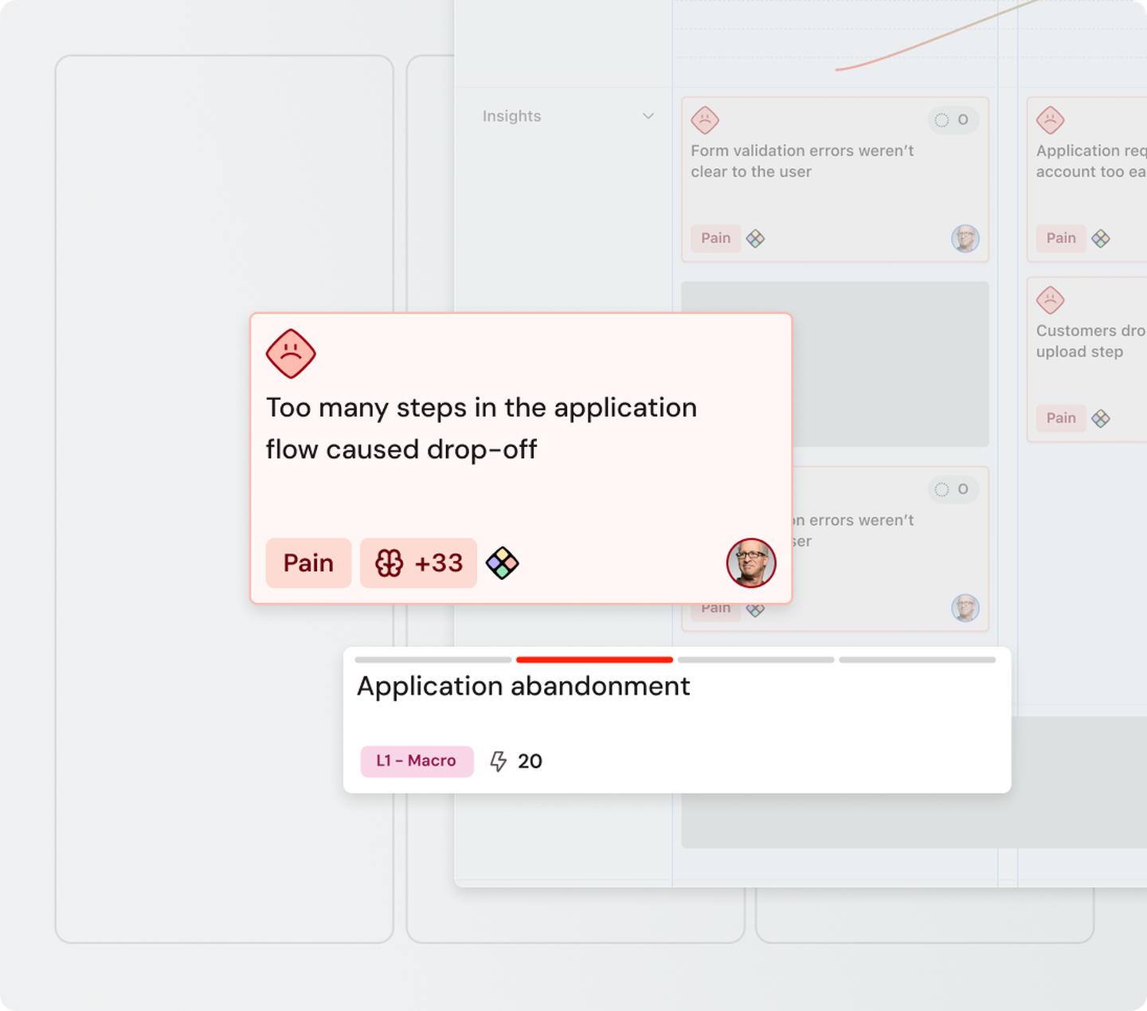This screenshot has width=1147, height=1011.
Task: Open the Insights dropdown chevron
Action: [x=647, y=116]
